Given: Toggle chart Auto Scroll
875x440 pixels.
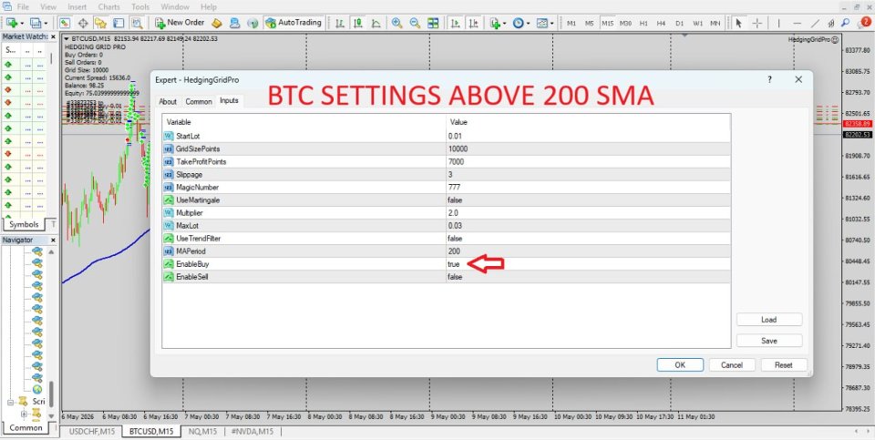Looking at the screenshot, I should point(456,23).
